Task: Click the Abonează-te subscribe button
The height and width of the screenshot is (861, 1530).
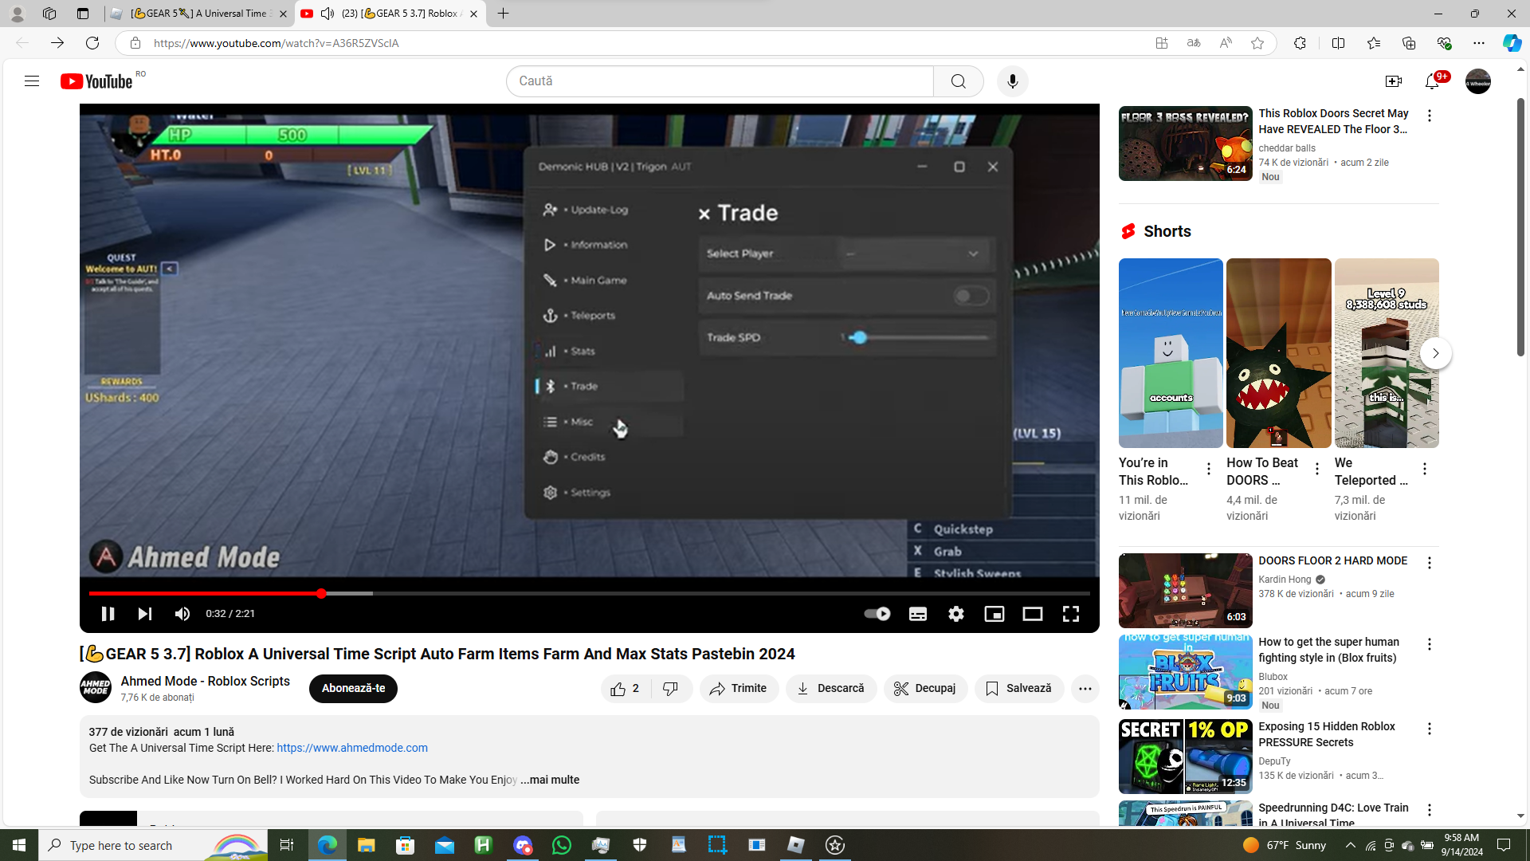Action: (353, 689)
